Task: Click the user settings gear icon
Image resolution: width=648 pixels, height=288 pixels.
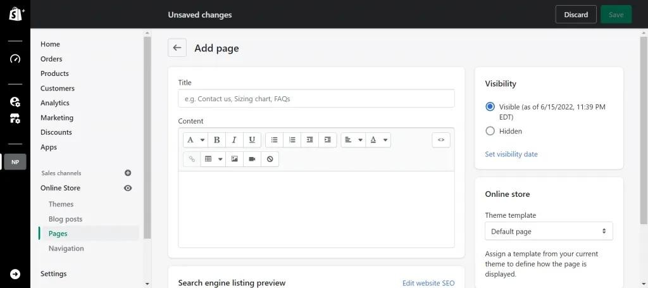Action: pos(15,102)
